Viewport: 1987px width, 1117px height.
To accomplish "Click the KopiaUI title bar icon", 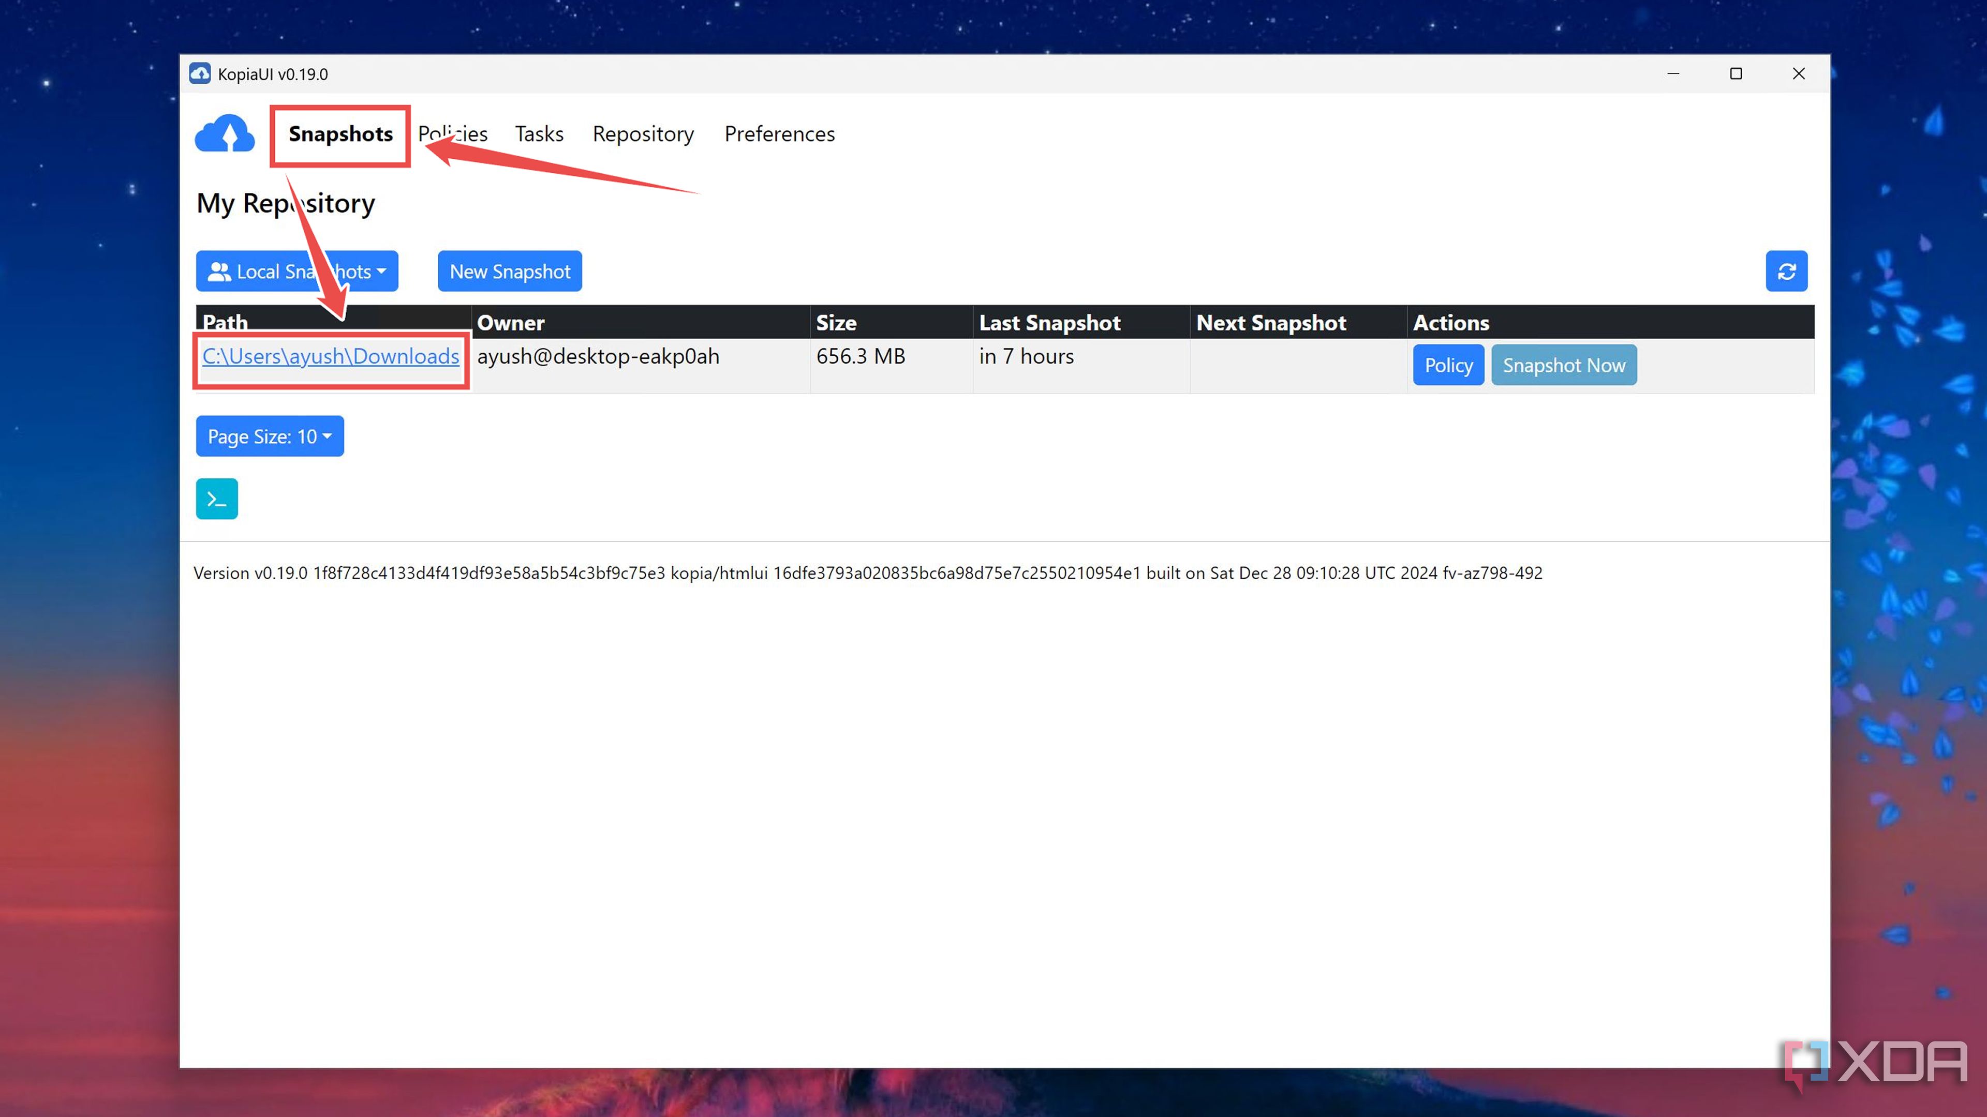I will pyautogui.click(x=201, y=73).
